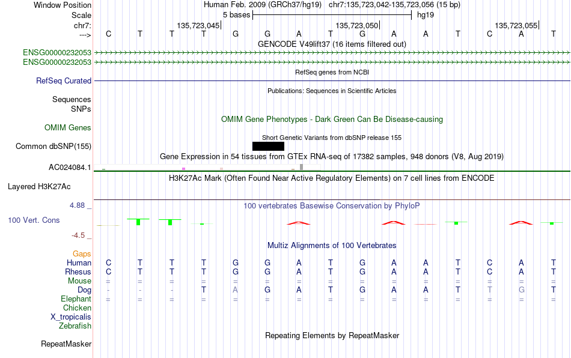571x358 pixels.
Task: Open the 100 Vert. Cons label
Action: [34, 220]
